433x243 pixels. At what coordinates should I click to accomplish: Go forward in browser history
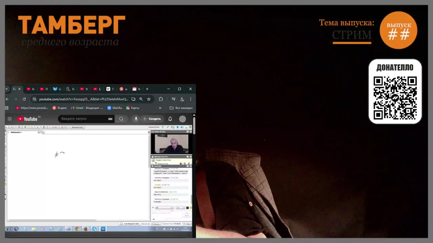coord(16,99)
